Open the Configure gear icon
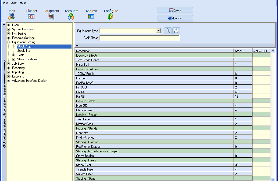 click(x=111, y=16)
